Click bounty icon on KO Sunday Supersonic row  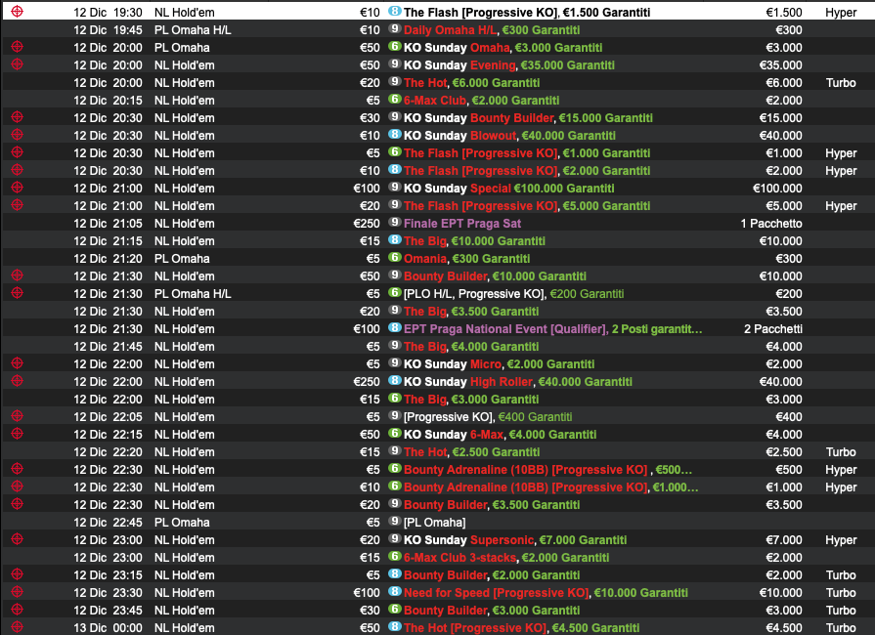click(x=17, y=539)
